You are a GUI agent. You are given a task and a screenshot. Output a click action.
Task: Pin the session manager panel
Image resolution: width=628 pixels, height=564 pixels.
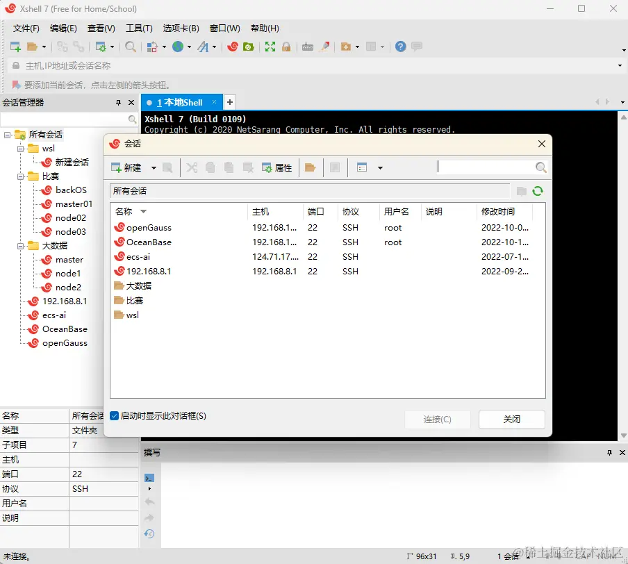click(119, 103)
